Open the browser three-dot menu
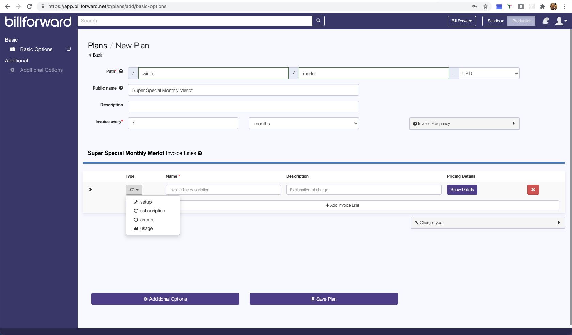 [565, 6]
